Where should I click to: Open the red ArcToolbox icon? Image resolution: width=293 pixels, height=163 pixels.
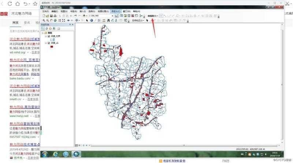(133, 16)
